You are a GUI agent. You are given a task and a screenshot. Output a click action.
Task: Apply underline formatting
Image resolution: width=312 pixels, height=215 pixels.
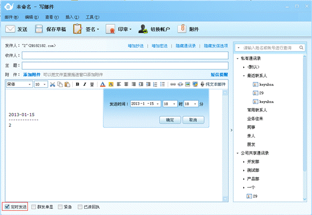click(92, 84)
